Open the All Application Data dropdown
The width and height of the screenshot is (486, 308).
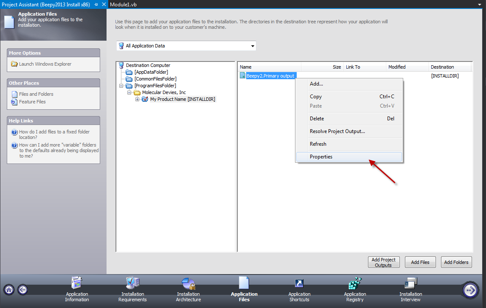click(x=253, y=45)
